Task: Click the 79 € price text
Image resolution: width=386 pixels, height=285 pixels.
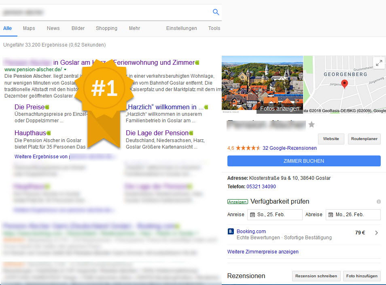Action: (360, 233)
